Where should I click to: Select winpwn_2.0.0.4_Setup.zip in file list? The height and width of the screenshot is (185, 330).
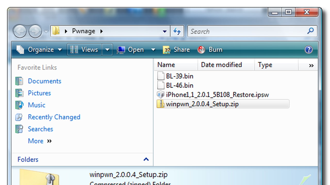pos(223,104)
